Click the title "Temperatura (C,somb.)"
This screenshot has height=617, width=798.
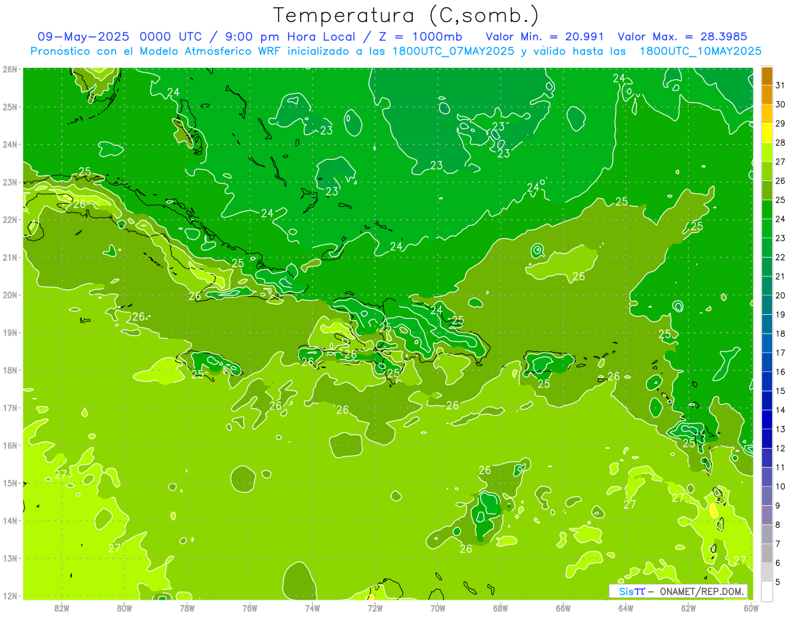tap(406, 15)
